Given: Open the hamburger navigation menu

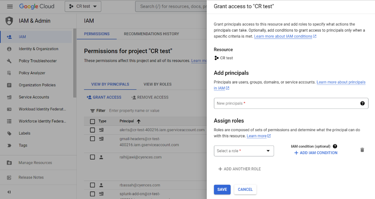Looking at the screenshot, I should click(10, 6).
